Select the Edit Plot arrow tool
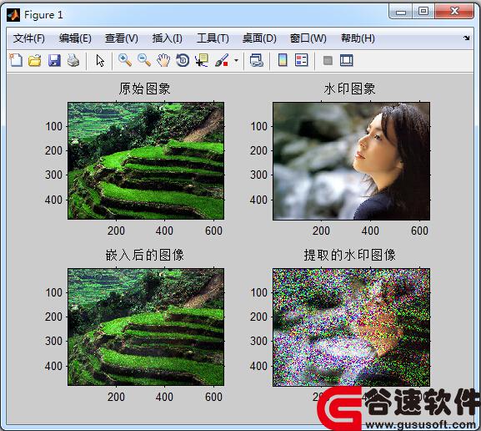This screenshot has width=481, height=431. pos(100,61)
